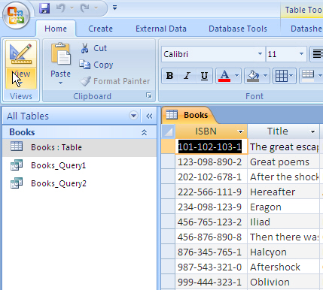323x290 pixels.
Task: Click the Title cell 'Halcyon'
Action: pos(284,252)
